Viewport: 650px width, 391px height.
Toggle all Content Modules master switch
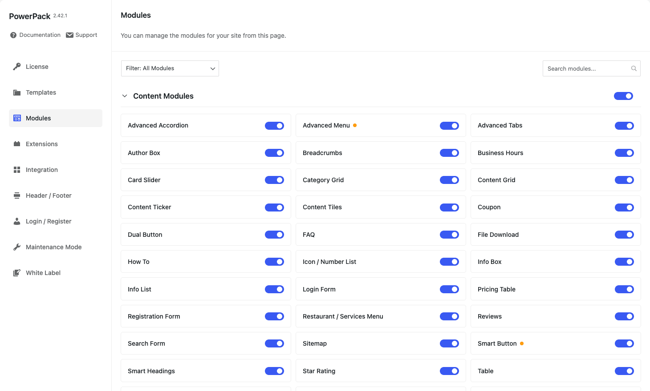[x=623, y=96]
